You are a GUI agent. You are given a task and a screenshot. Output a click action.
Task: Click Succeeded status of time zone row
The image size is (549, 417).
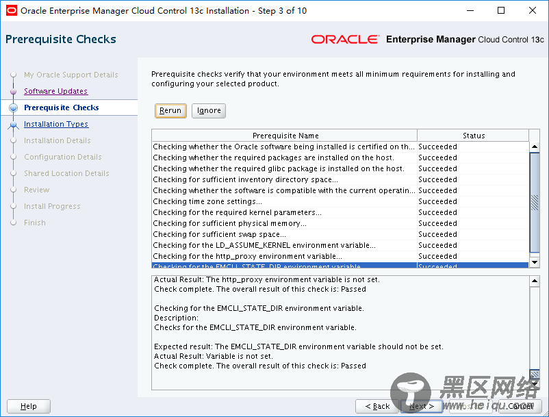pyautogui.click(x=437, y=201)
